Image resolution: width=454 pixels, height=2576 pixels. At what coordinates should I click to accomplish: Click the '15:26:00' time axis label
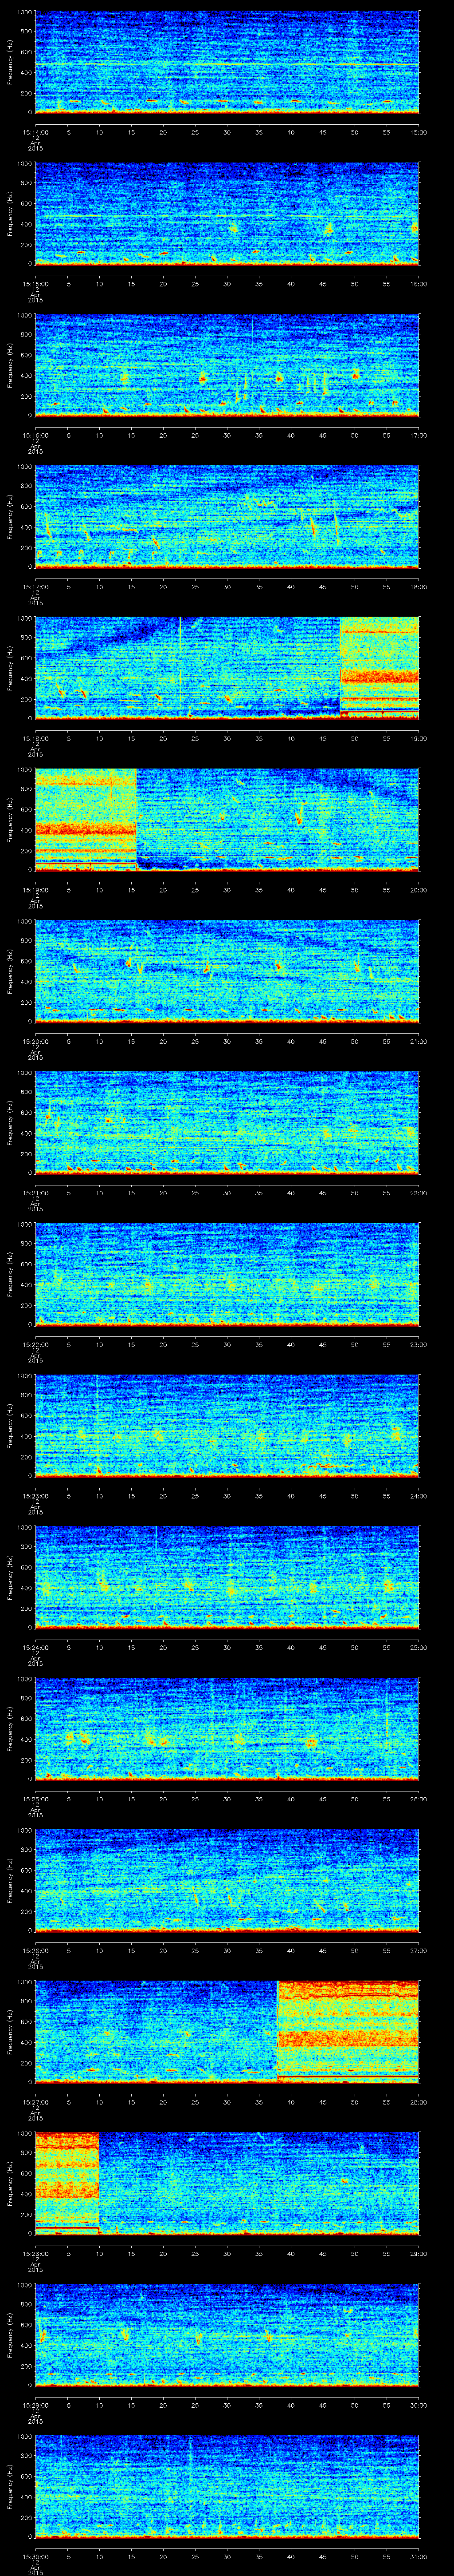tap(35, 1950)
